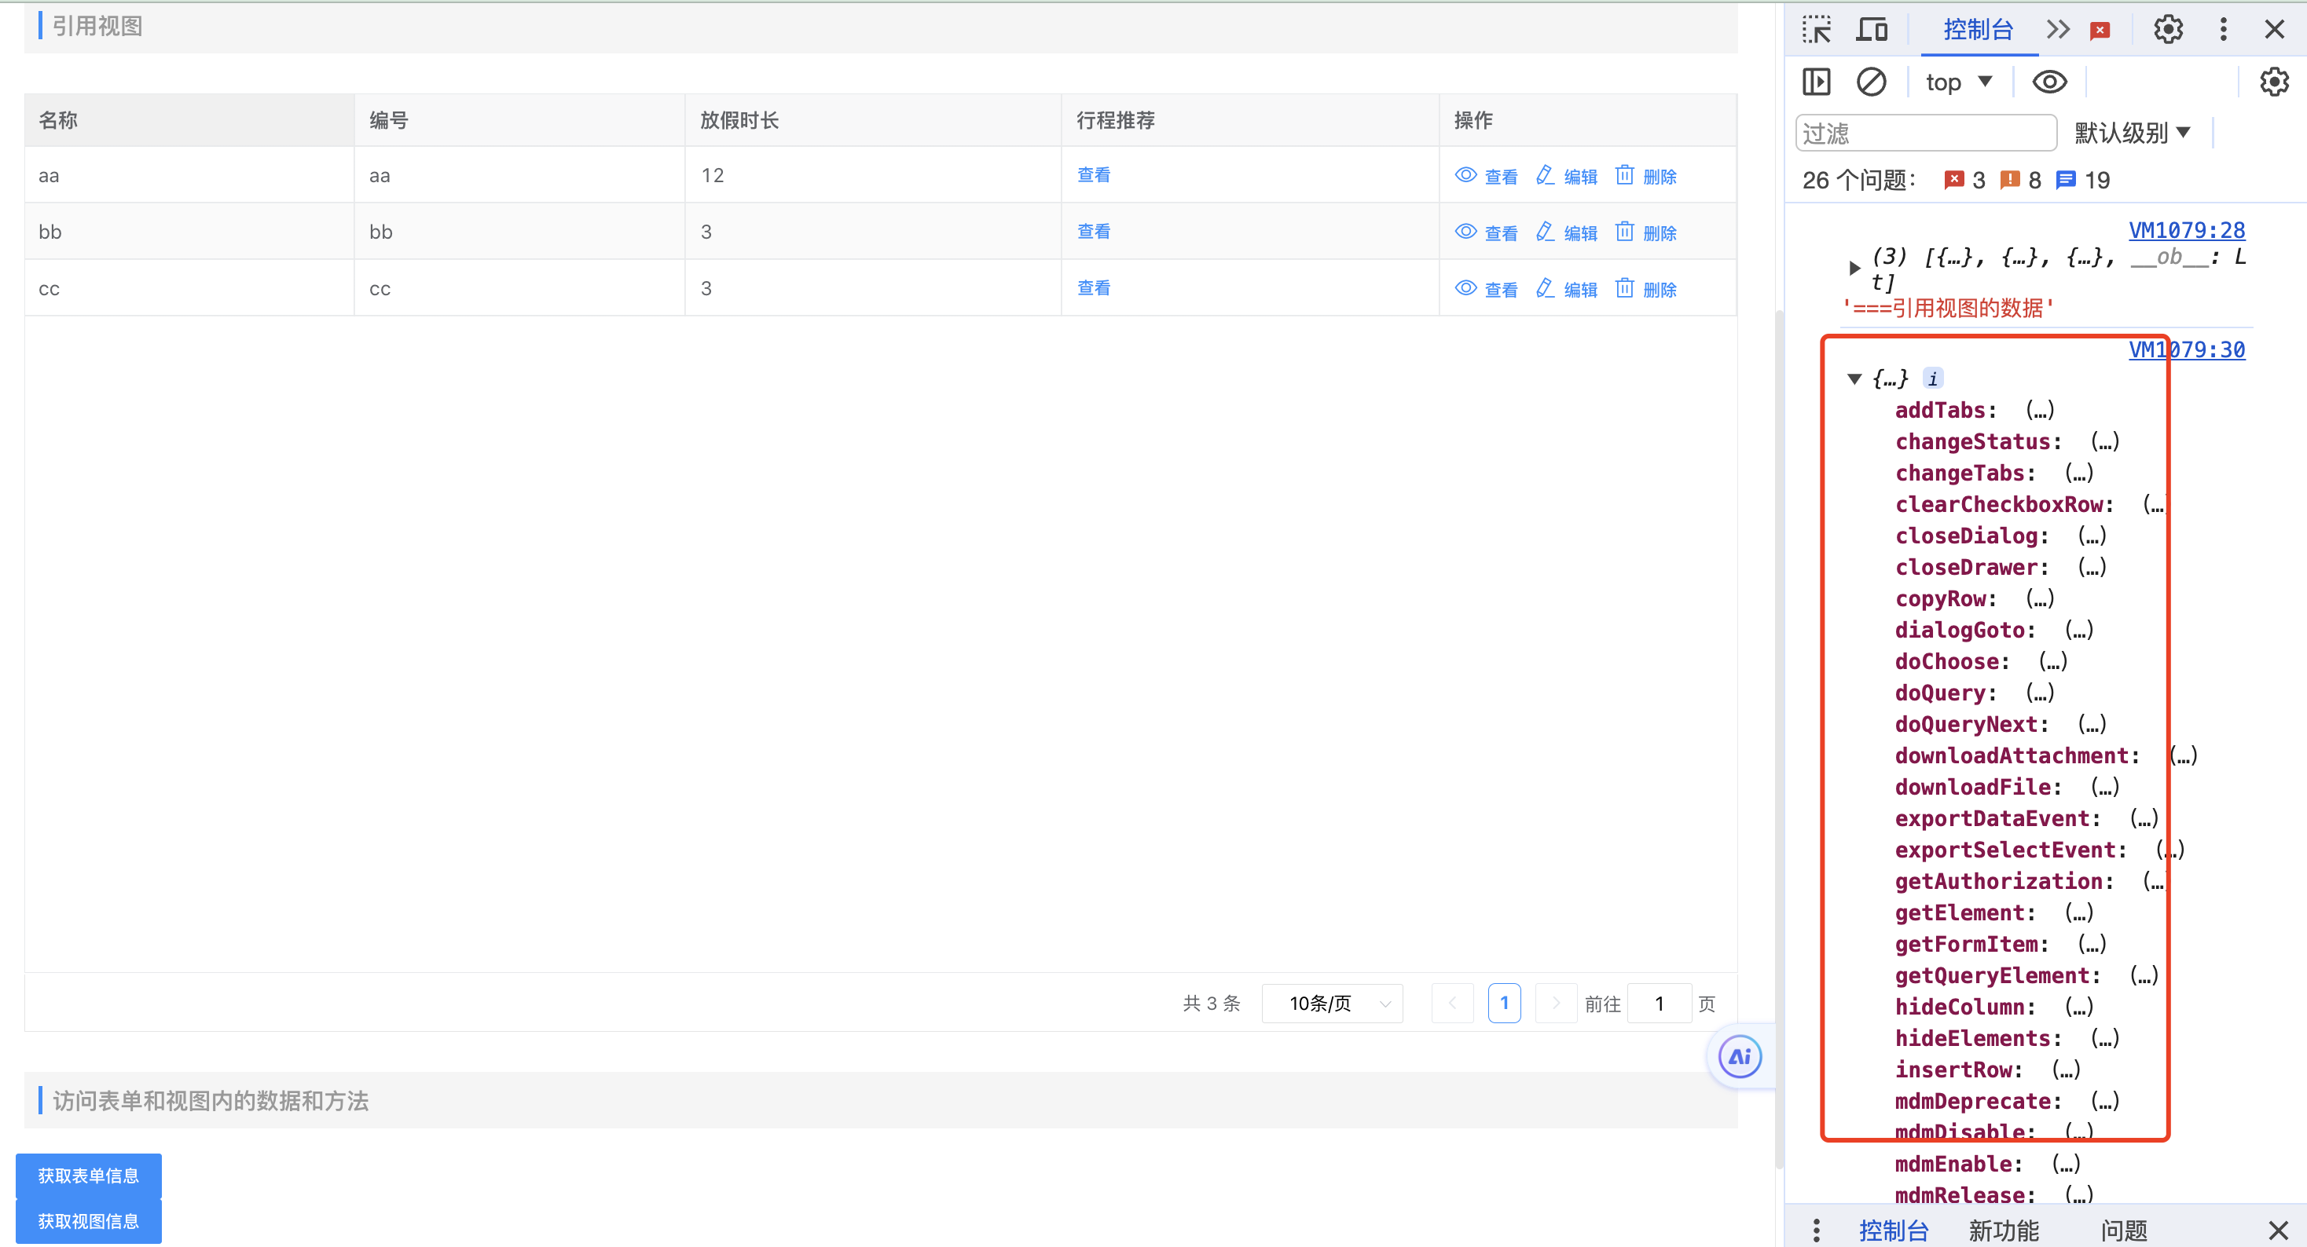Click edit pencil icon in row bb

(1544, 232)
